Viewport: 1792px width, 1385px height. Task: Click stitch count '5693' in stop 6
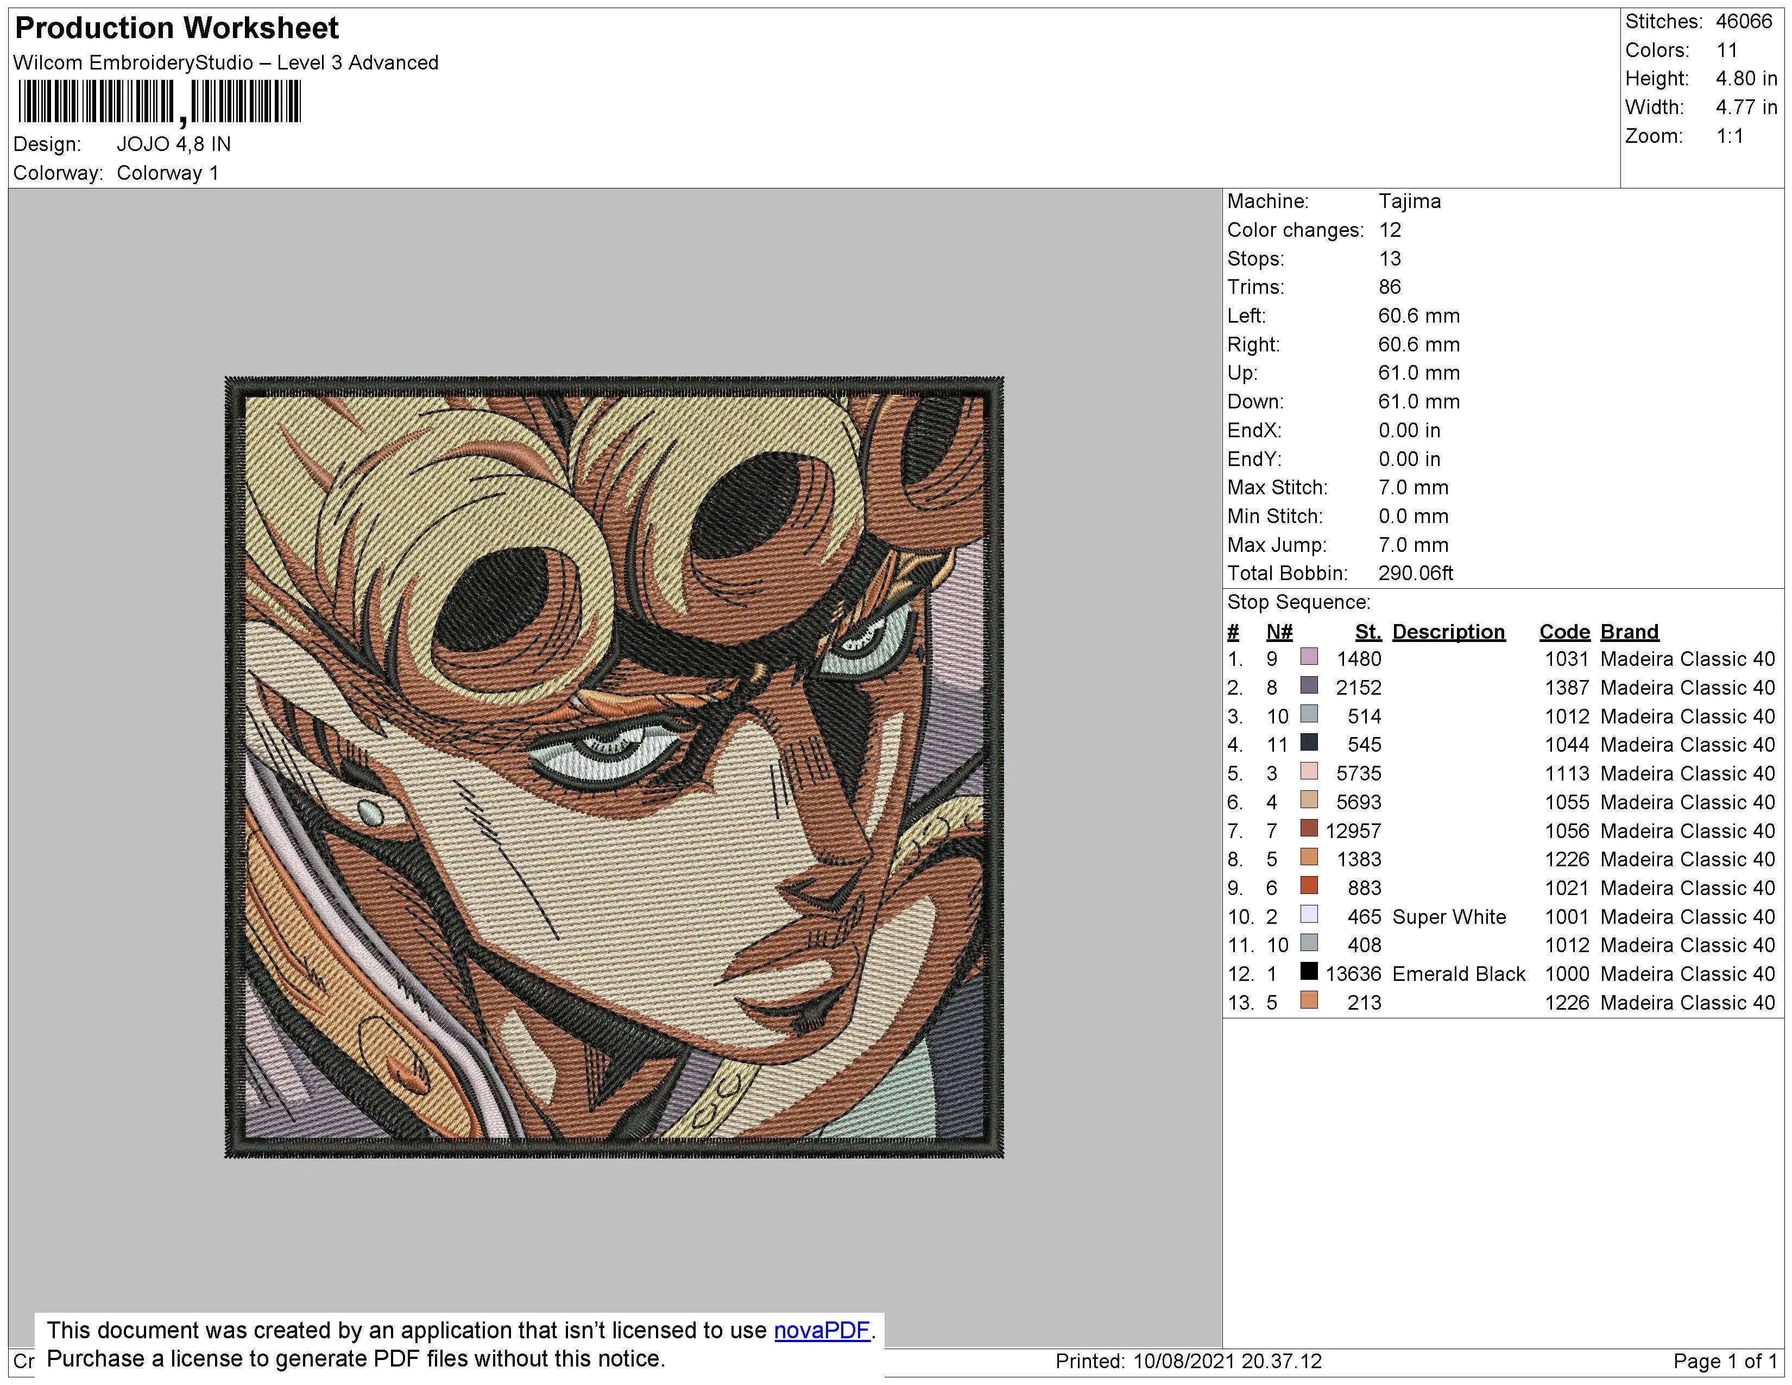[1359, 802]
